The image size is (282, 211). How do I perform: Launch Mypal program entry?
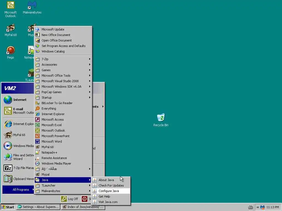click(63, 174)
